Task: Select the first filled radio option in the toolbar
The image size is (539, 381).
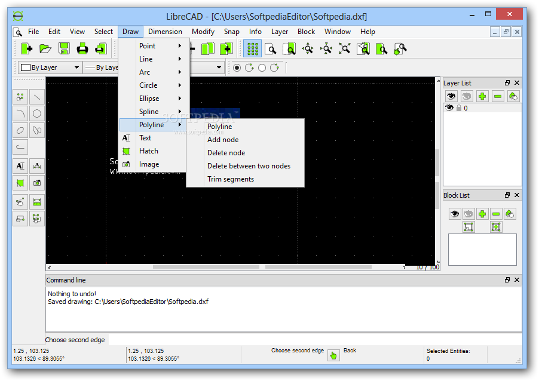Action: tap(237, 67)
